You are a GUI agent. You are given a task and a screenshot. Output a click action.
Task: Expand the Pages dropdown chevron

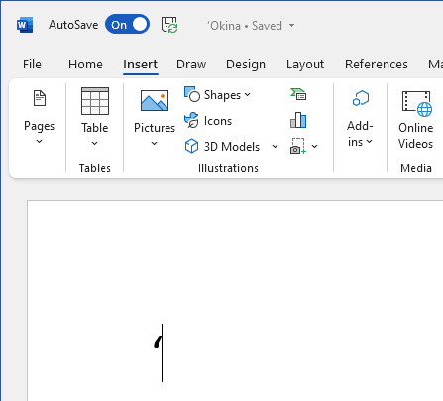pyautogui.click(x=39, y=142)
